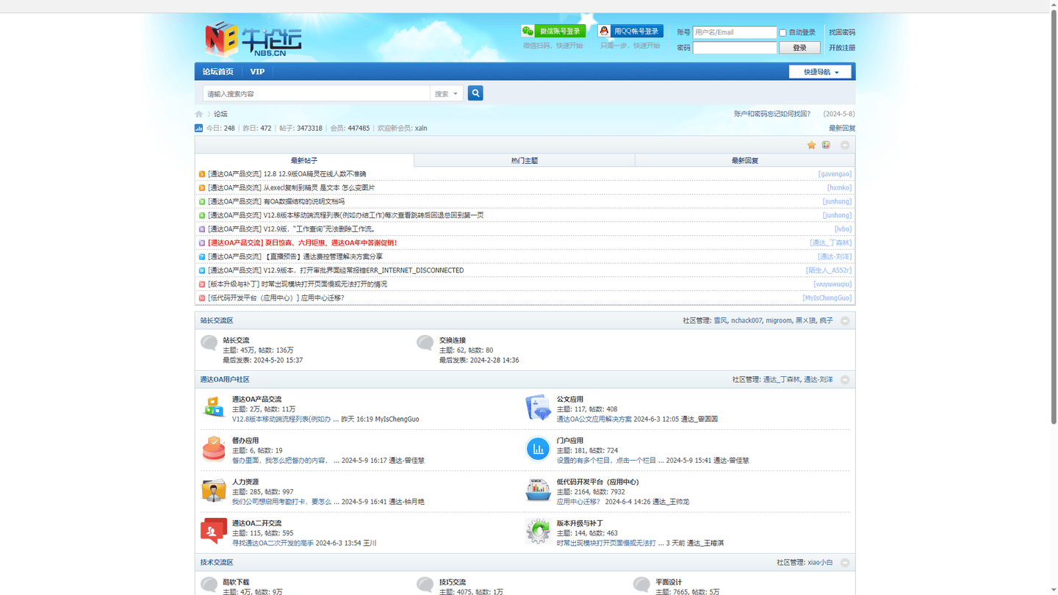Open author gavengao profile link
Viewport: 1058px width, 595px height.
click(835, 174)
